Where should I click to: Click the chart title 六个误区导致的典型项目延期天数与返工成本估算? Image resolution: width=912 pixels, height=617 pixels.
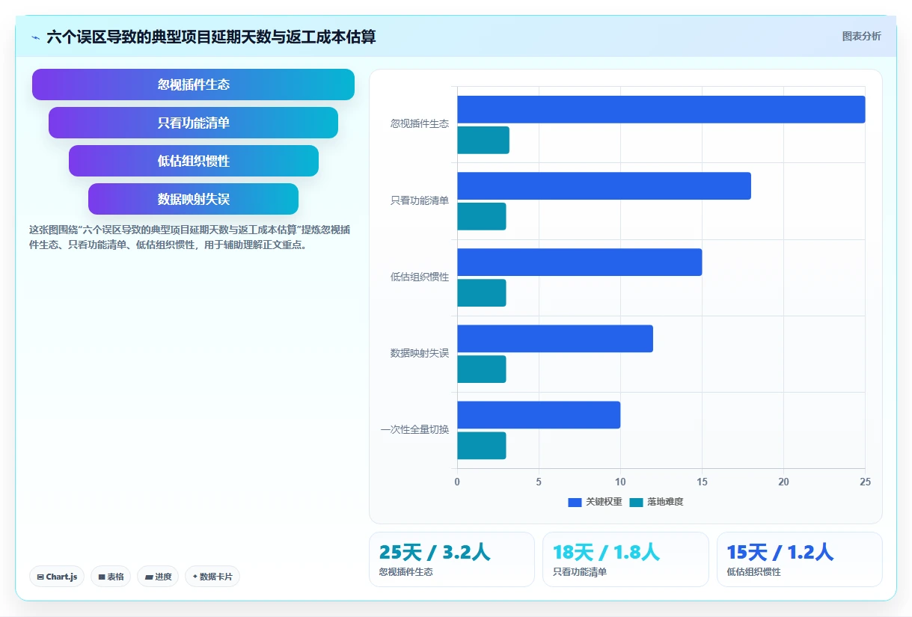(211, 37)
